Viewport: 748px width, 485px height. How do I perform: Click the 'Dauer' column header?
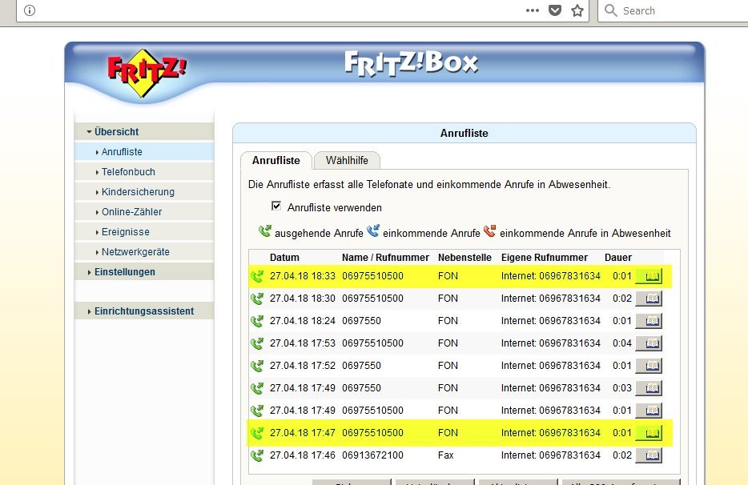618,258
